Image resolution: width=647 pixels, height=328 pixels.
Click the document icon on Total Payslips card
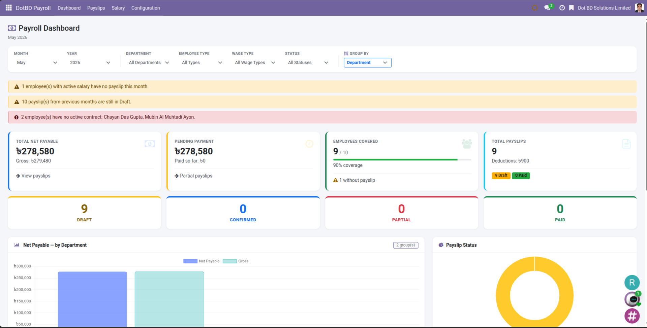coord(626,144)
